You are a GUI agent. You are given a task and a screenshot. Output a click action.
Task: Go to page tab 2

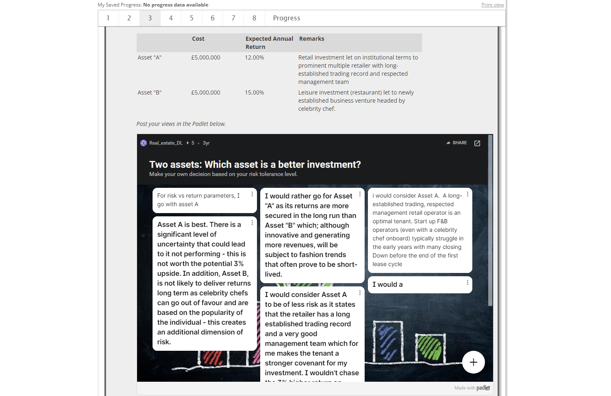click(129, 18)
